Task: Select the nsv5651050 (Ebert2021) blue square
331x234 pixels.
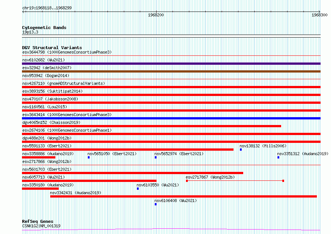Action: click(89, 157)
